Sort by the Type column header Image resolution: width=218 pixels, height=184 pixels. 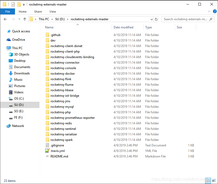pos(149,27)
